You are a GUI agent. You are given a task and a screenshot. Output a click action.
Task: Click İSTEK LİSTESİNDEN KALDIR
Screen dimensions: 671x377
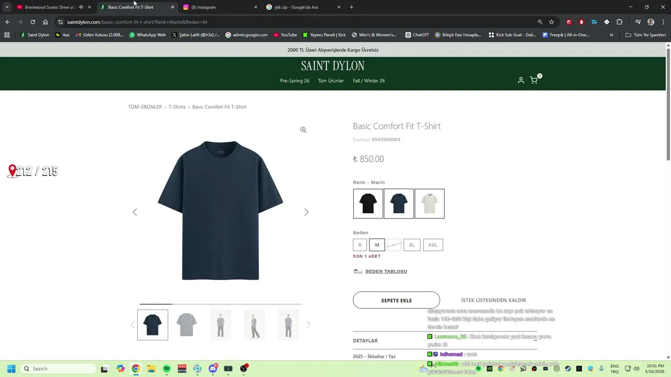(x=493, y=300)
